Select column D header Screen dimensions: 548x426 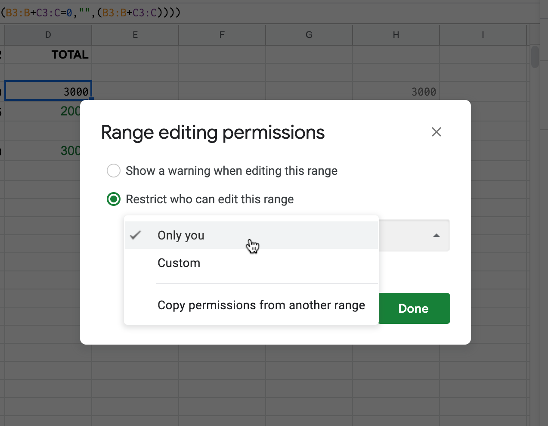[x=48, y=35]
